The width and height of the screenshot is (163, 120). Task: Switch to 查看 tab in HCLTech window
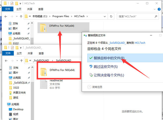click(40, 8)
